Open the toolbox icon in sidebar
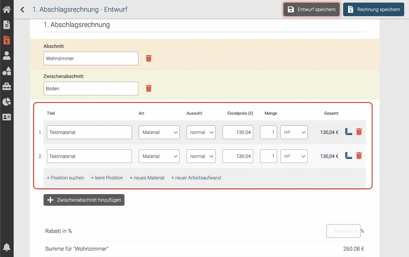Viewport: 409px width, 257px height. (x=6, y=86)
